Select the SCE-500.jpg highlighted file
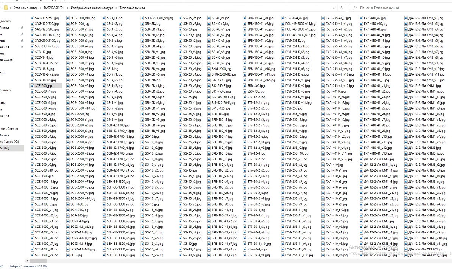Screen dimensions: 452x269 pyautogui.click(x=43, y=86)
